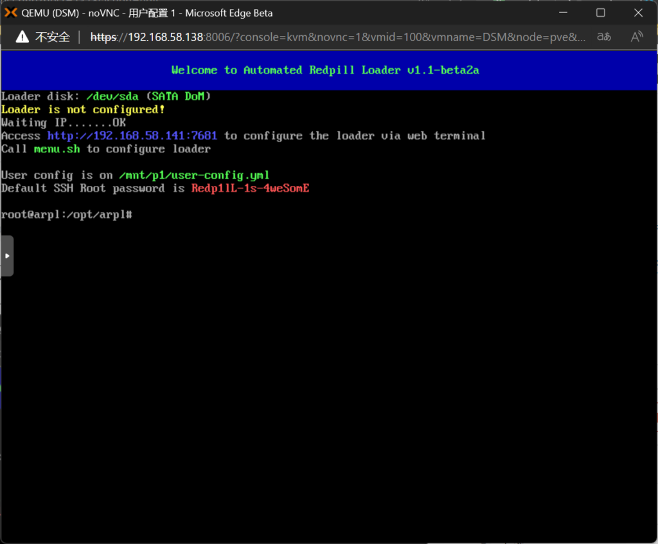The height and width of the screenshot is (544, 658).
Task: Click the red SSH root password text
Action: [x=250, y=188]
